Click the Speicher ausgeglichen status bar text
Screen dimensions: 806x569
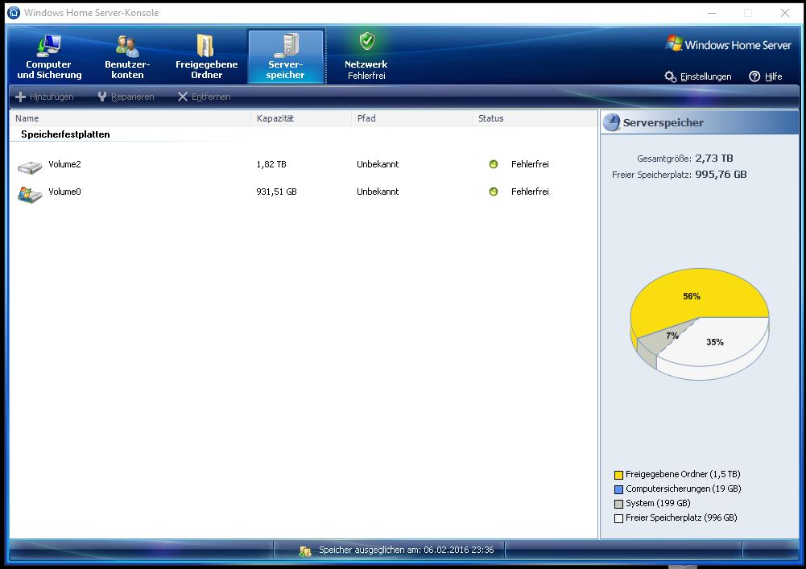pos(406,550)
